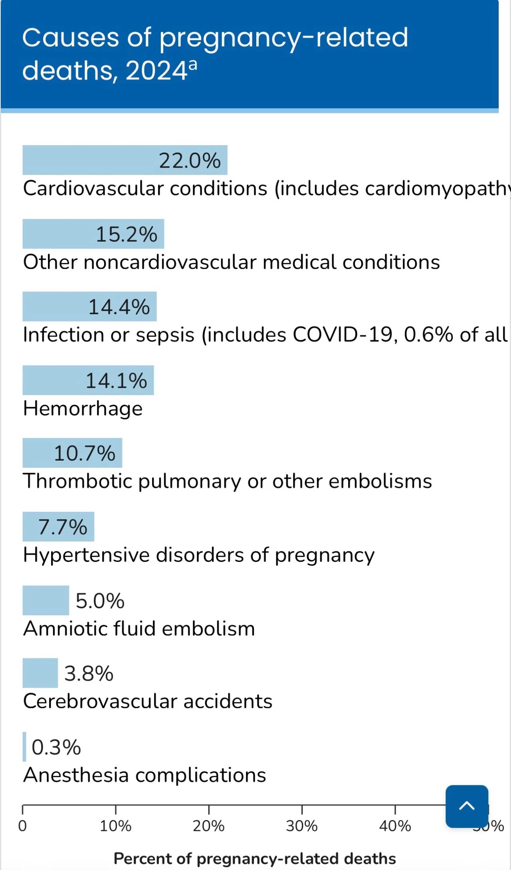The width and height of the screenshot is (511, 870).
Task: Tap the thin Anesthesia complications bar
Action: [24, 746]
